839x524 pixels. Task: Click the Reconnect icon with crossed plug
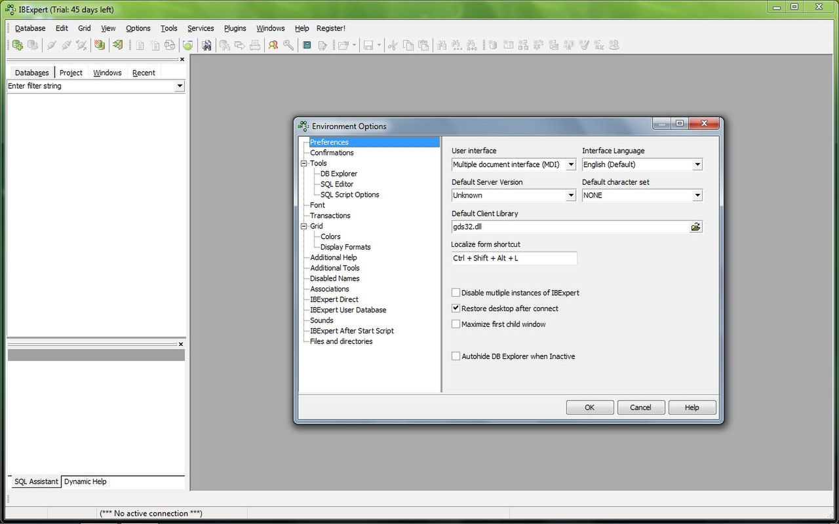point(81,45)
